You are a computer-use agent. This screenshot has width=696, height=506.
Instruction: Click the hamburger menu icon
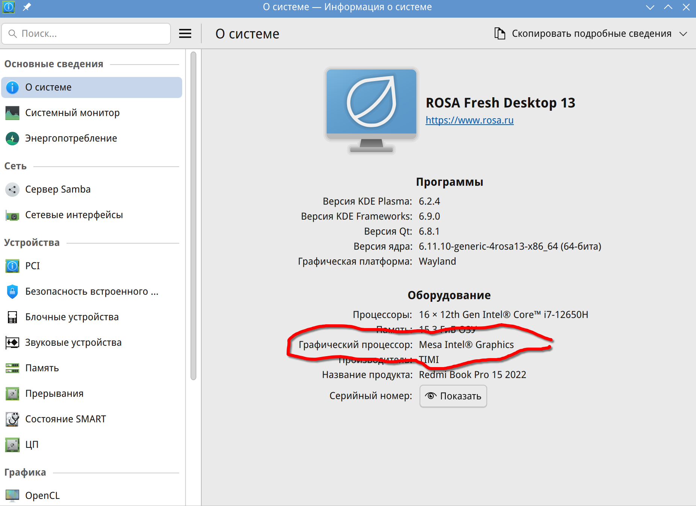point(185,34)
